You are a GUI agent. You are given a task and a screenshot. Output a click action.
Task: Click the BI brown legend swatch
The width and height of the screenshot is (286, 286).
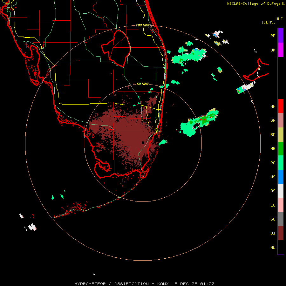point(281,233)
